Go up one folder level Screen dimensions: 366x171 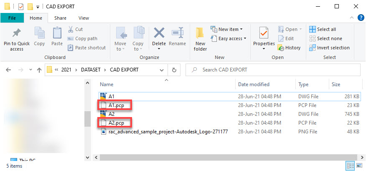point(39,70)
